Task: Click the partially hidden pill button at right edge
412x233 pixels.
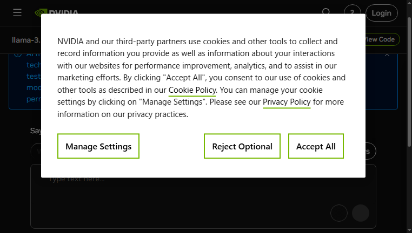Action: coord(371,151)
